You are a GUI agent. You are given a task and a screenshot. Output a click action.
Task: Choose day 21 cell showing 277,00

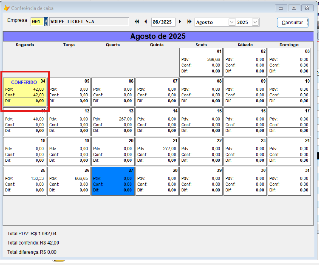[157, 152]
